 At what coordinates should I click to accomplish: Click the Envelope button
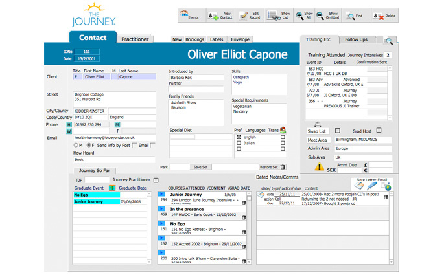[241, 39]
